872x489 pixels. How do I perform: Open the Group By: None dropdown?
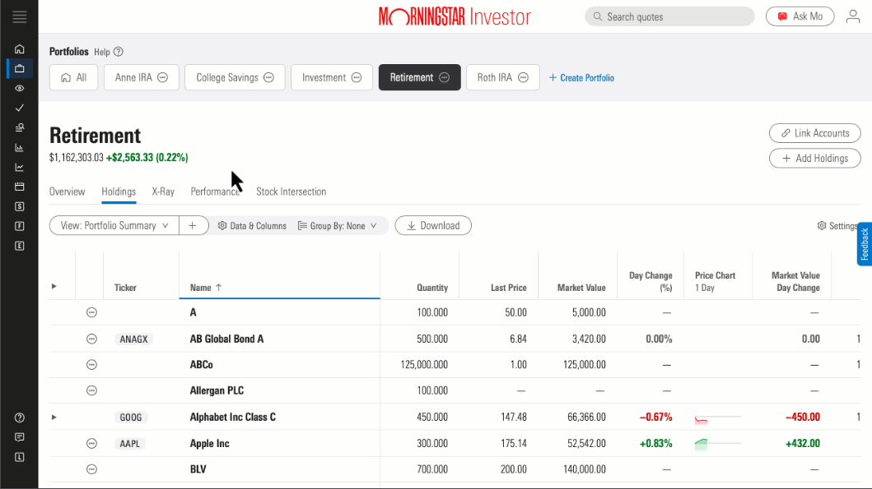338,225
